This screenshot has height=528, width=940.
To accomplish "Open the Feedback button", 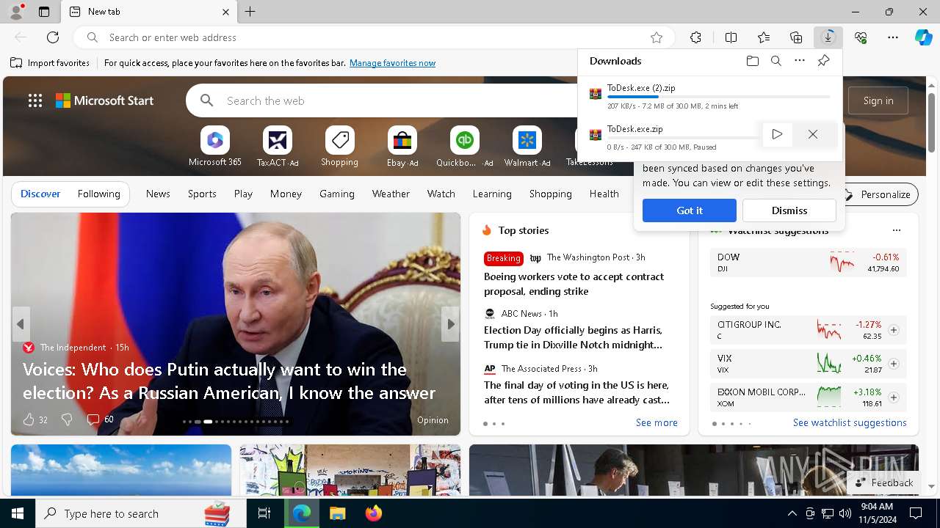I will pyautogui.click(x=884, y=483).
